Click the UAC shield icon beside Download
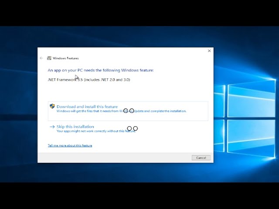The image size is (279, 209). tap(52, 106)
